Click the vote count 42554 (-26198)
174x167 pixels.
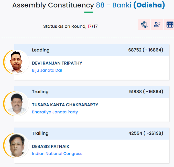coord(146,133)
